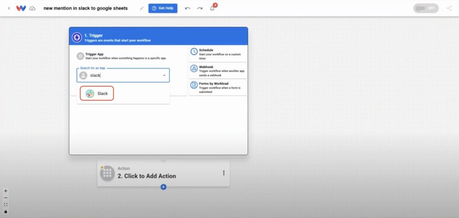
Task: Go back using the left chevron arrow
Action: [x=9, y=8]
